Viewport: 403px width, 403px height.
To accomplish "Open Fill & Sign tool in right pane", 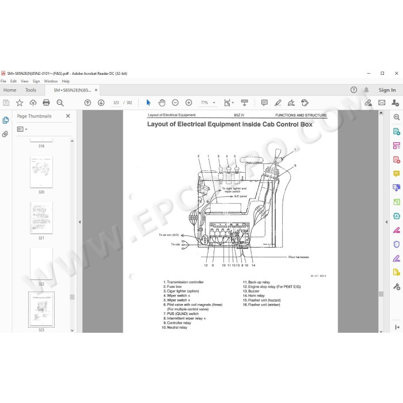I will point(396,258).
